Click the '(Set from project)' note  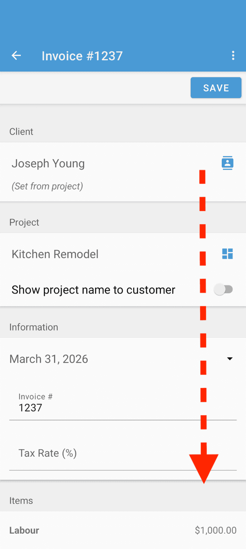[47, 186]
